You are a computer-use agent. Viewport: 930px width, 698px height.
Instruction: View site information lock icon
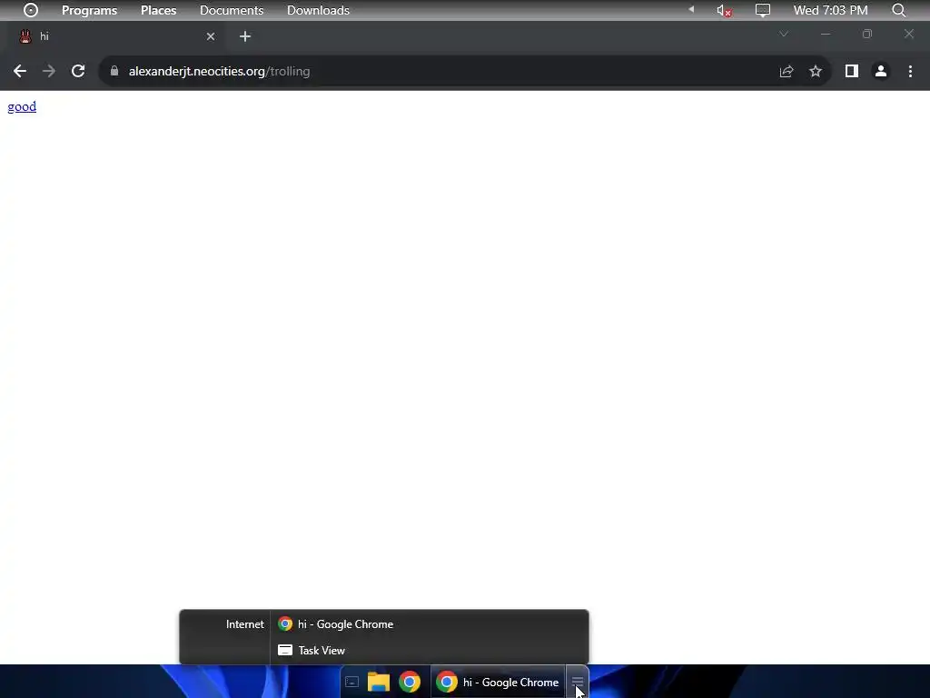pyautogui.click(x=114, y=71)
